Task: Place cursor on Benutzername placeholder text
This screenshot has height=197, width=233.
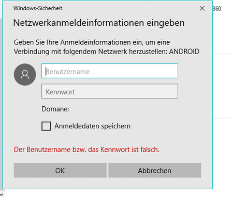Action: 68,72
